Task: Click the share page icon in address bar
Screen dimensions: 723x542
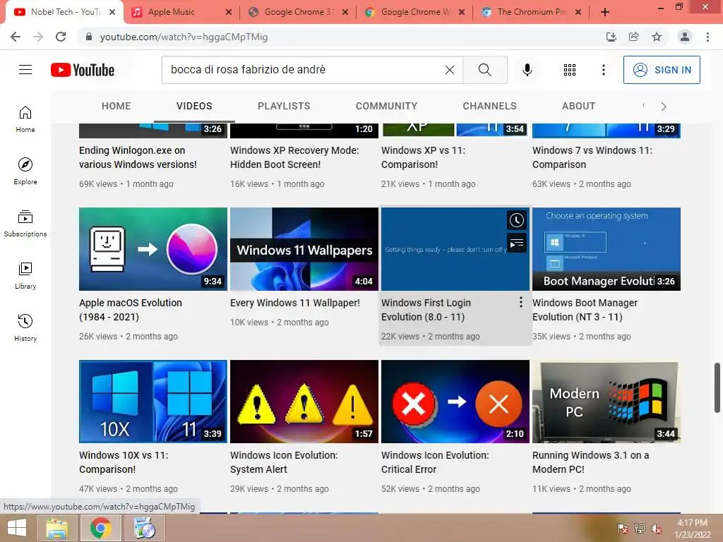Action: click(x=634, y=37)
